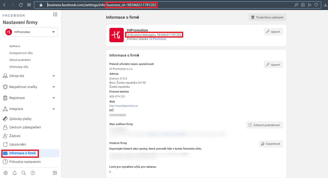Click Upravit in the Informace o firmě section
The width and height of the screenshot is (328, 178).
pos(273,65)
